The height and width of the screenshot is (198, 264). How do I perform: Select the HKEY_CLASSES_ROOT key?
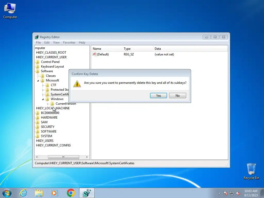[51, 53]
